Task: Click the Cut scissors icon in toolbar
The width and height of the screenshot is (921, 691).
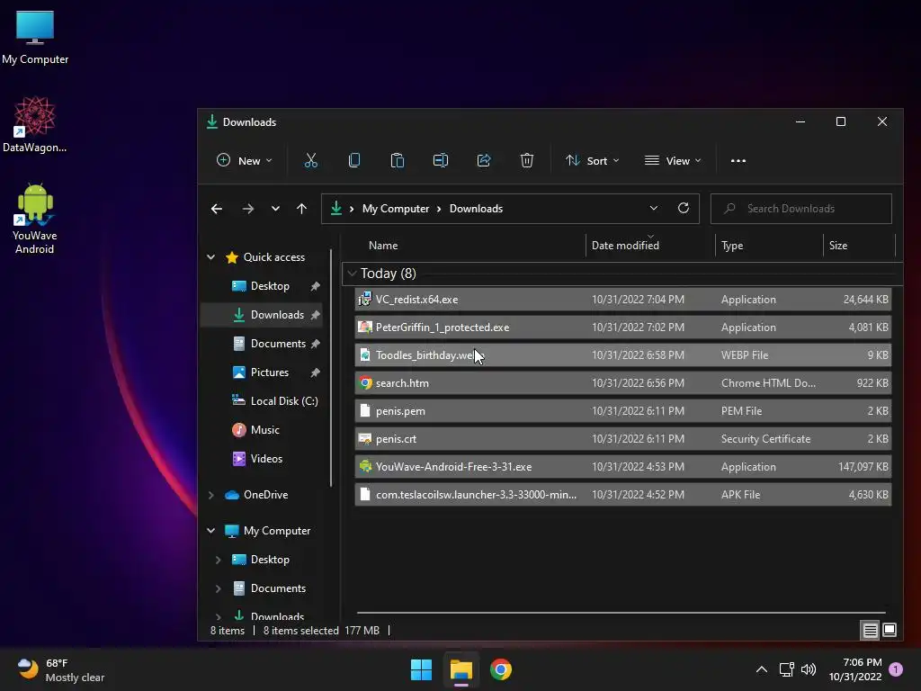Action: pos(310,160)
